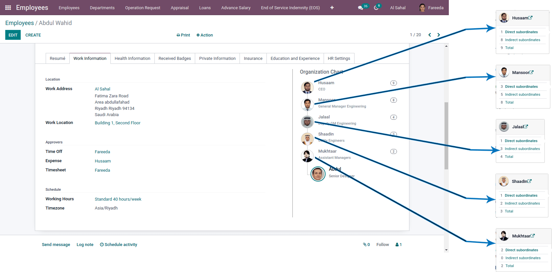Open the conversations icon with badge 35
Image resolution: width=552 pixels, height=272 pixels.
point(363,7)
